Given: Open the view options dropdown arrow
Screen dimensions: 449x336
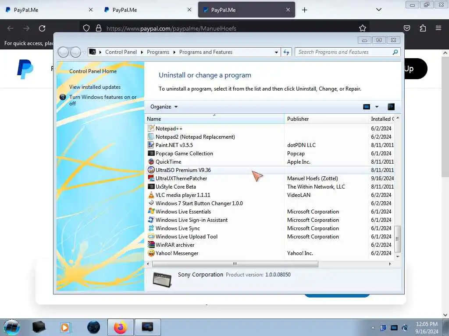Looking at the screenshot, I should pos(377,107).
